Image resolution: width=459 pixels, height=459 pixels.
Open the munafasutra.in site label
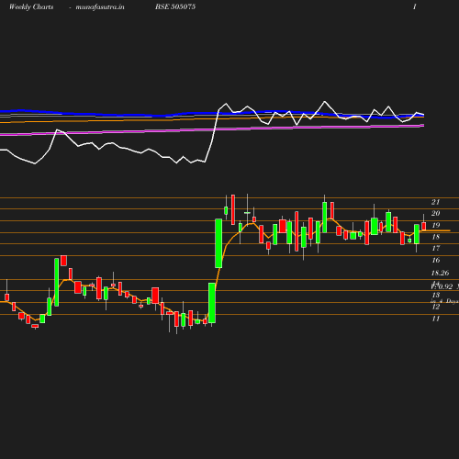tap(100, 6)
